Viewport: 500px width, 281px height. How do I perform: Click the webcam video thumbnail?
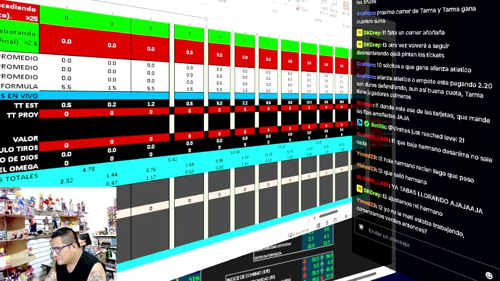[x=58, y=234]
